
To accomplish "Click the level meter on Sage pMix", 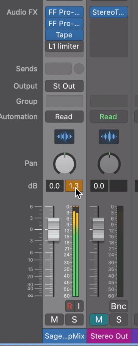I will point(76,251).
